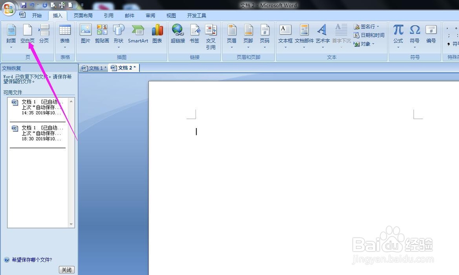Open the 封面 cover page gallery
Screen dimensions: 459x275
click(11, 36)
